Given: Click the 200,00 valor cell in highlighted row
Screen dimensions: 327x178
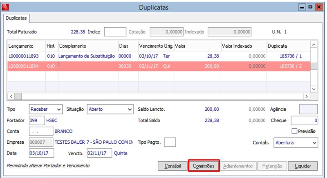Looking at the screenshot, I should pyautogui.click(x=197, y=66).
